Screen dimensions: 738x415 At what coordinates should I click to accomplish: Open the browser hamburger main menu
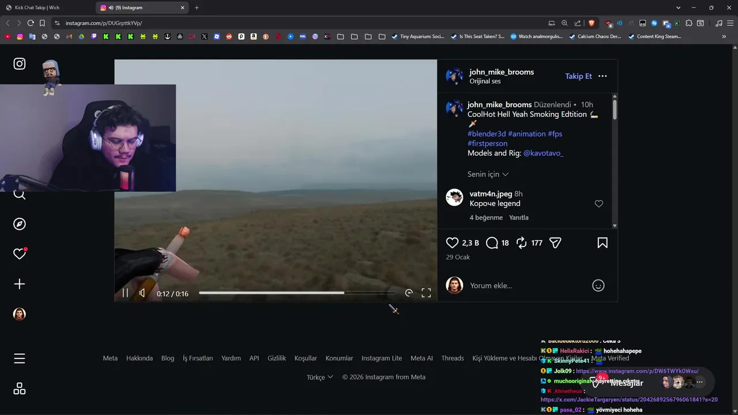coord(730,23)
